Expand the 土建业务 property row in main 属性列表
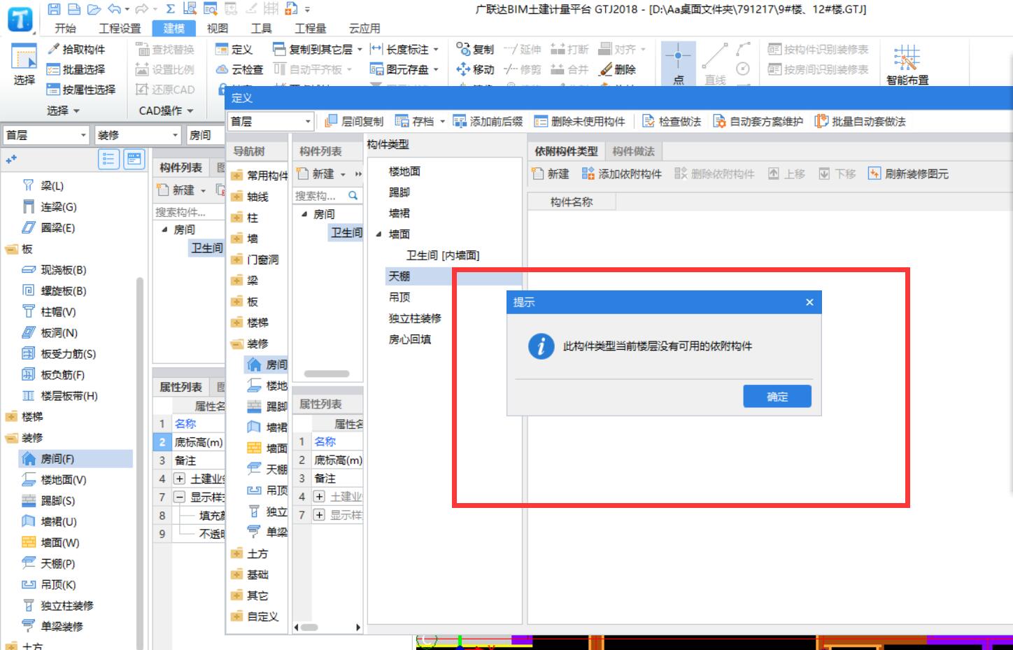1013x650 pixels. tap(179, 479)
